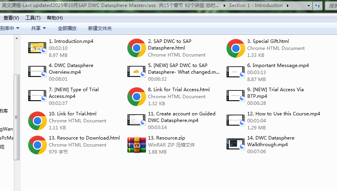The height and width of the screenshot is (191, 337).
Task: Select the 3. Special Gift.html Chrome icon
Action: [x=236, y=48]
